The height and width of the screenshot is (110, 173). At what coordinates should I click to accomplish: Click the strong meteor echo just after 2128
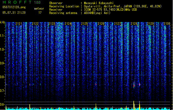(x=139, y=84)
